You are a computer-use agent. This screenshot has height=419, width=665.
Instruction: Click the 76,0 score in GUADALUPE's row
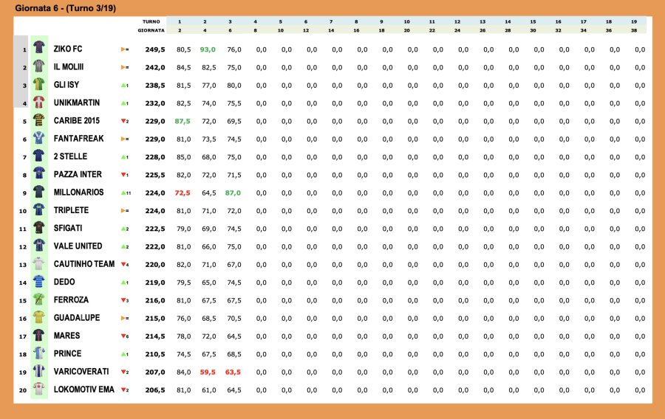tap(184, 318)
